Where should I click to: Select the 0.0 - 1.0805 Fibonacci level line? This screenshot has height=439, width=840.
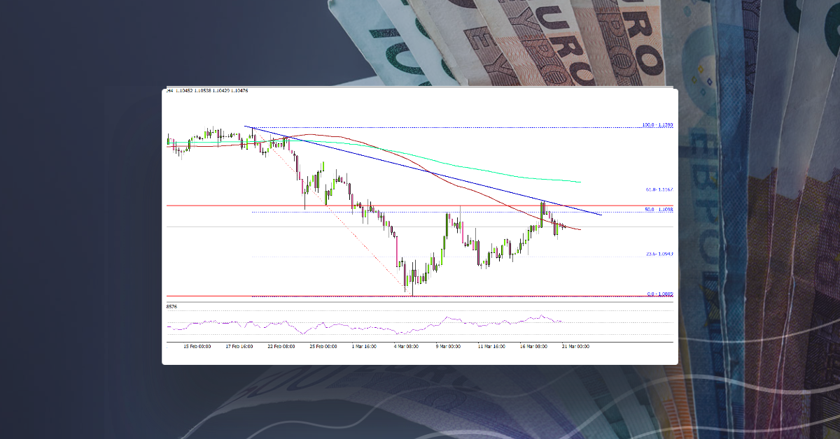[x=420, y=294]
